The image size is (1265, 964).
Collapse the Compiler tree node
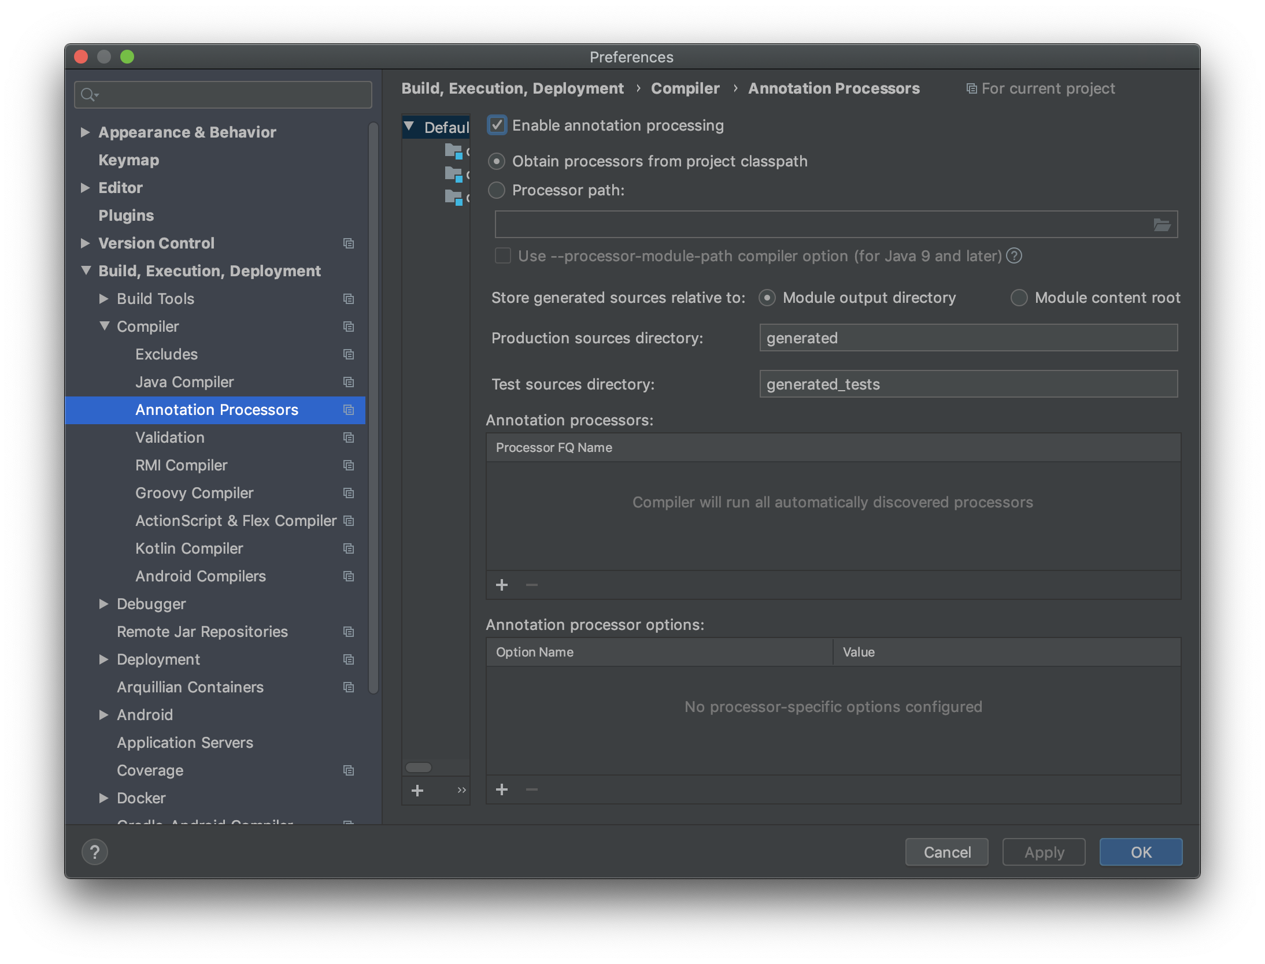point(104,326)
